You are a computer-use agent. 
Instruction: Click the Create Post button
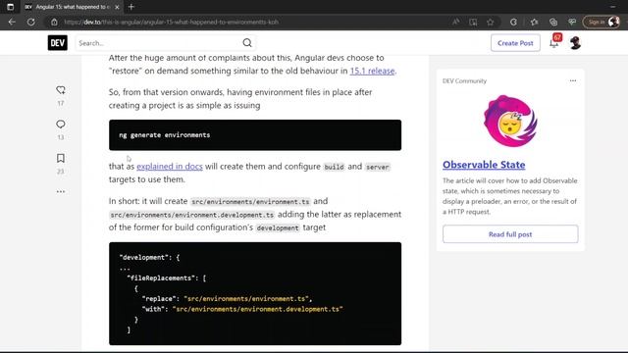point(515,43)
